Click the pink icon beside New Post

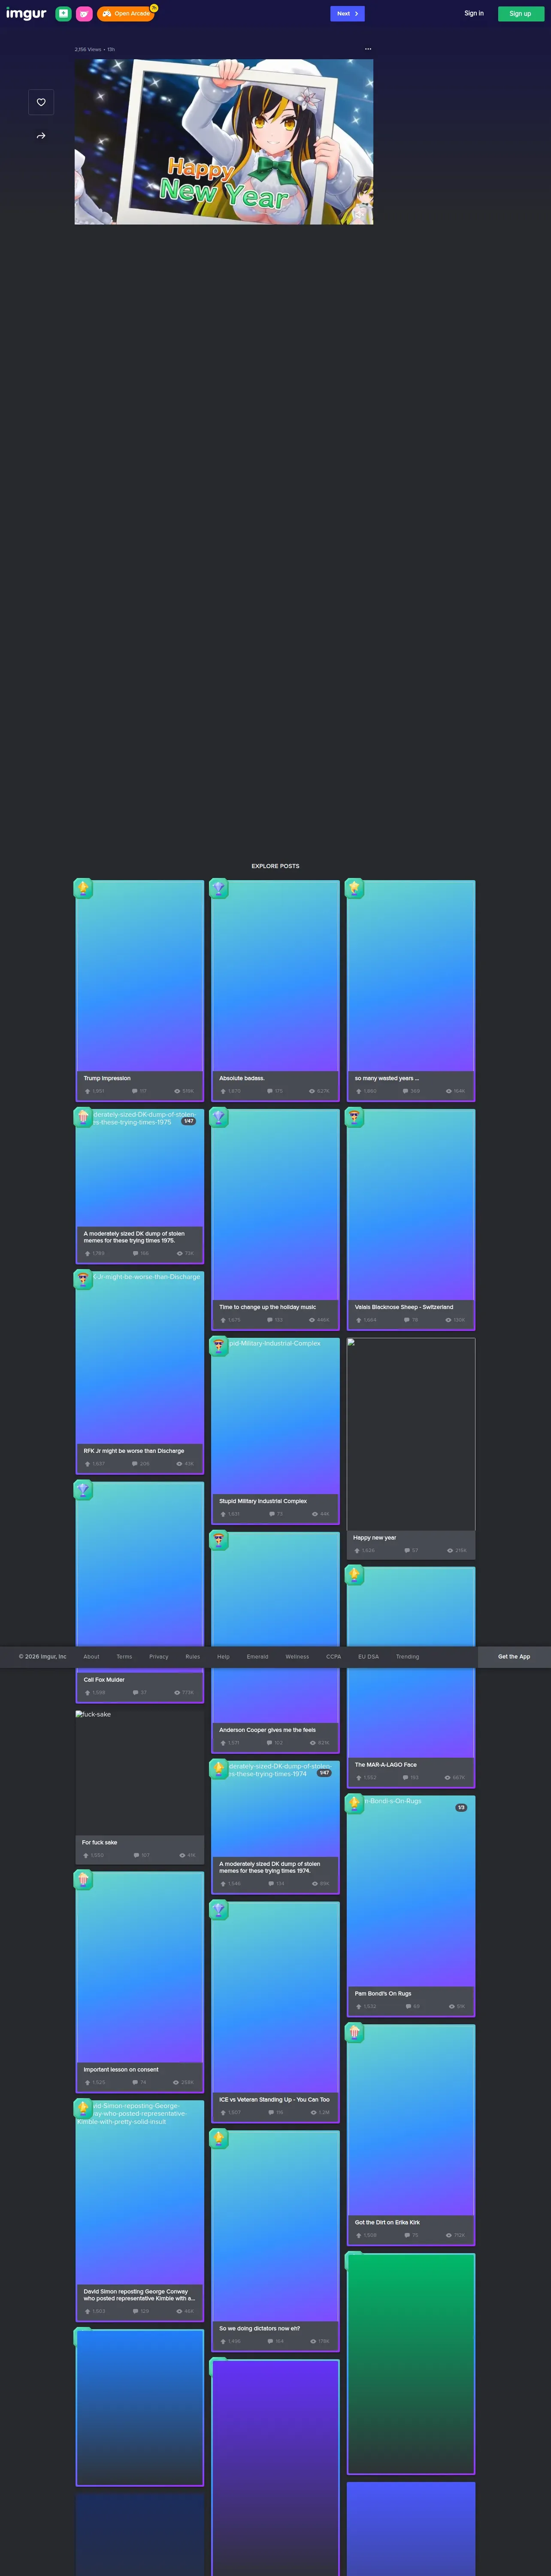point(84,14)
